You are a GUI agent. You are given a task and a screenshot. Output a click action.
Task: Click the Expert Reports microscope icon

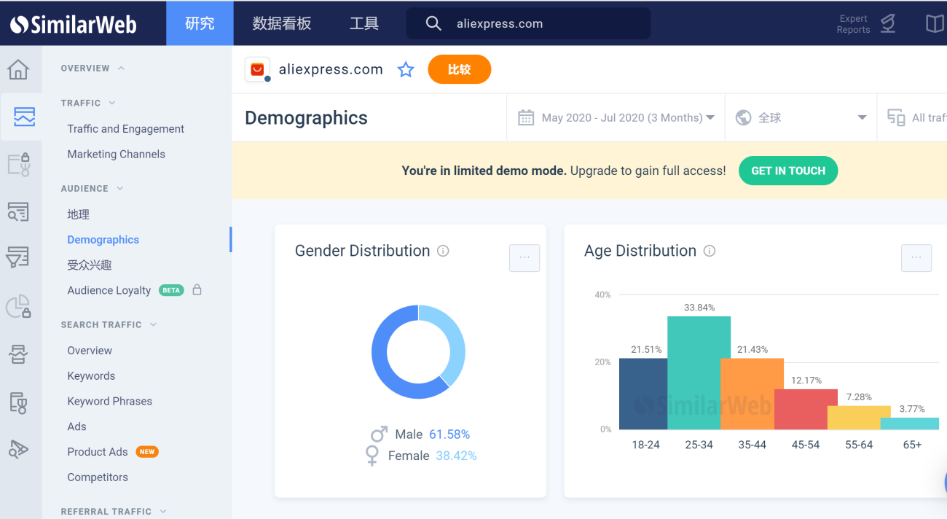point(887,23)
